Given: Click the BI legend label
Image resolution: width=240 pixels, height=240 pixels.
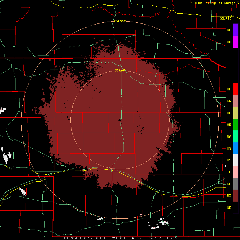Looking at the screenshot, I should coord(229,196).
